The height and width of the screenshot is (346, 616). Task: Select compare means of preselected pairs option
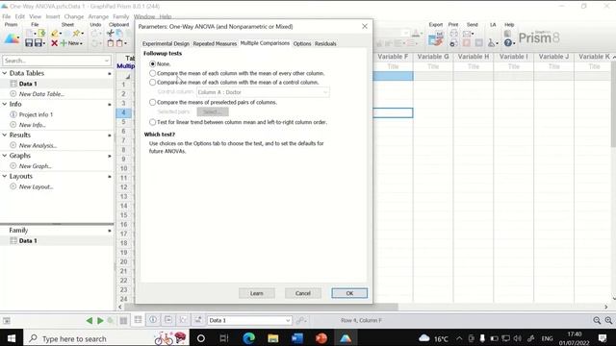(152, 103)
